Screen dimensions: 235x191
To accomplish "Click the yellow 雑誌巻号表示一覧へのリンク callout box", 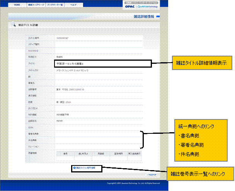I will tap(199, 174).
